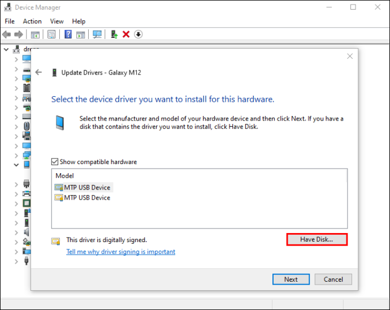Select the highlighted first MTP USB Device entry

tap(84, 187)
